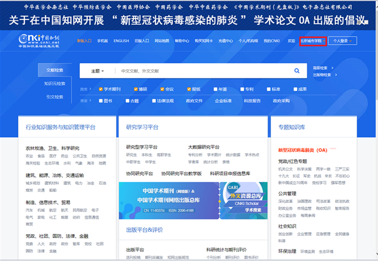The width and height of the screenshot is (378, 261).
Task: Expand the 跨库 arrow
Action: pos(90,89)
